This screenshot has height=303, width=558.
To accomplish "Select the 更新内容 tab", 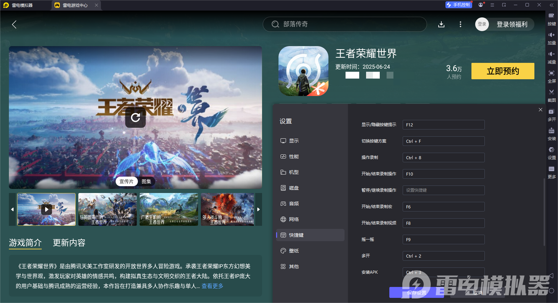I will pyautogui.click(x=69, y=243).
